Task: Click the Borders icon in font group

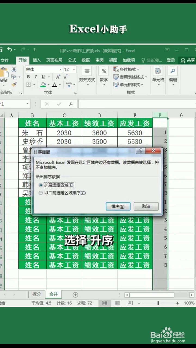Action: point(28,85)
